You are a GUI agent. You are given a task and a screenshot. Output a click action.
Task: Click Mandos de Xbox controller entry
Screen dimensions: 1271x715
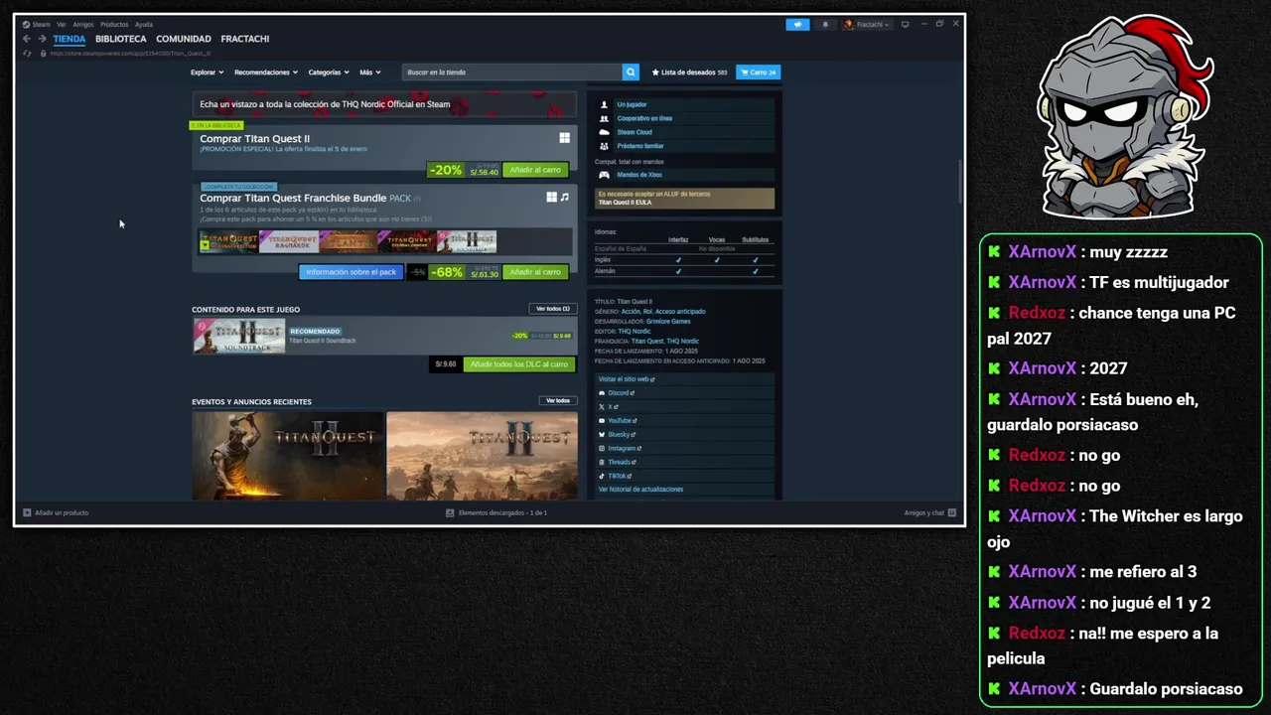click(x=684, y=175)
